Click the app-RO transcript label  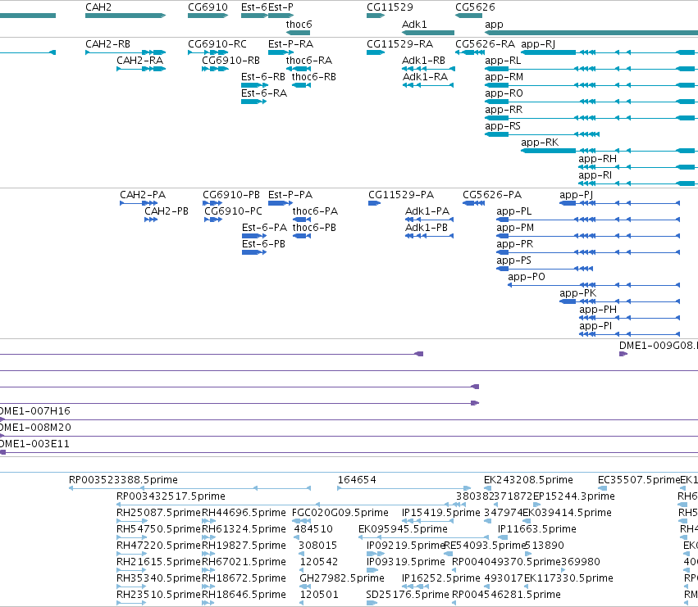tap(504, 93)
